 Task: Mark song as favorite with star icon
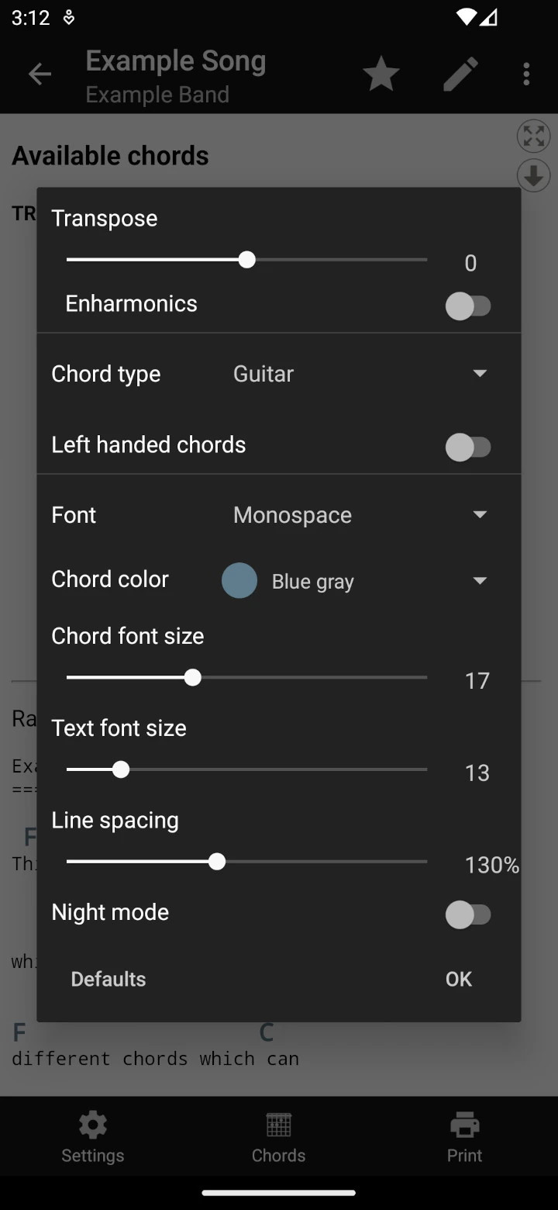coord(381,74)
